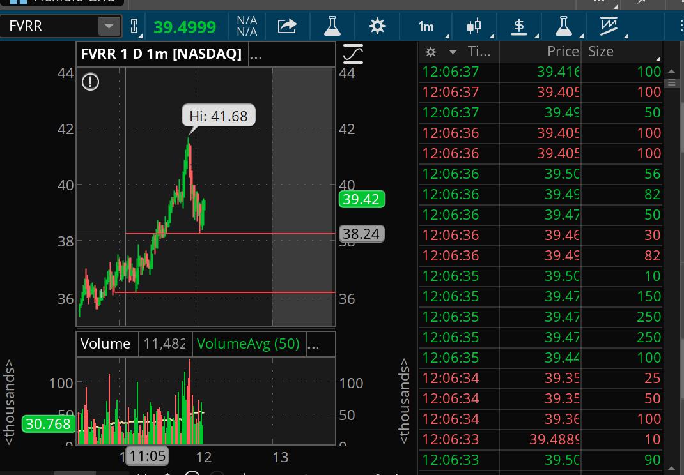Select the 39.4889 trade row at 12:06:33
684x475 pixels.
click(x=541, y=439)
